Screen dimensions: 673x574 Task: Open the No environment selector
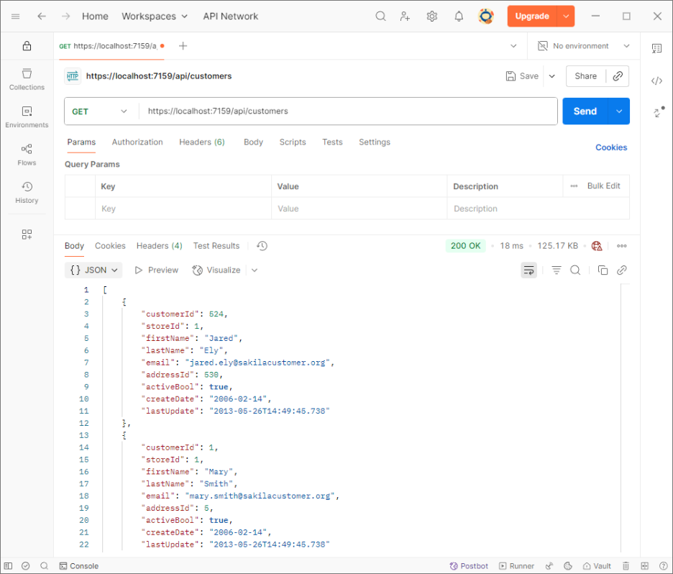pyautogui.click(x=584, y=46)
